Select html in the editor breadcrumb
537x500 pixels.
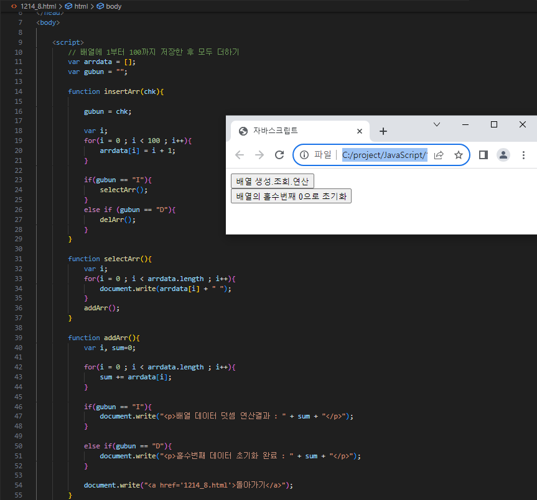pos(81,6)
